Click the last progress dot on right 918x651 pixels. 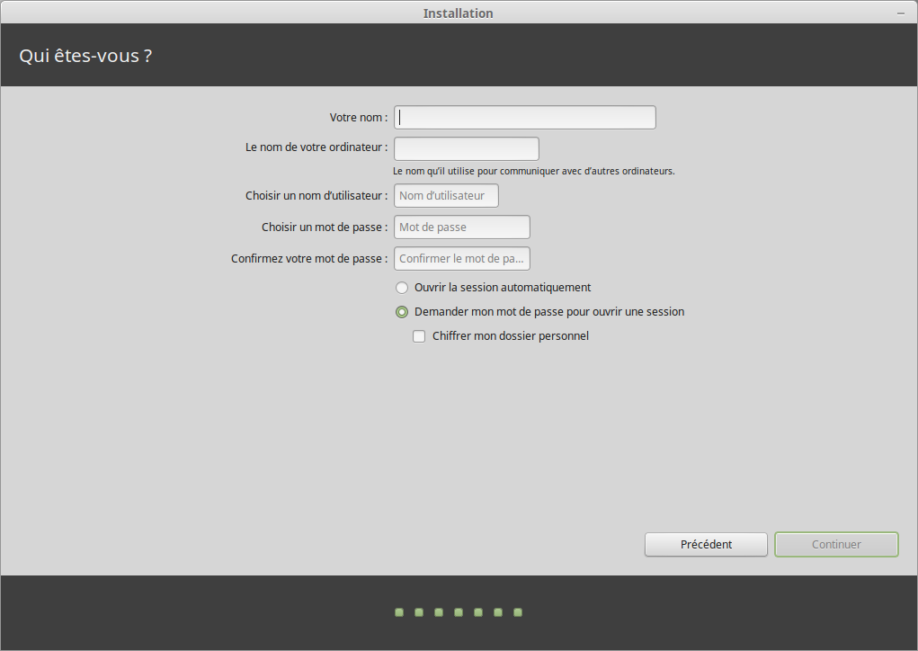click(x=518, y=612)
